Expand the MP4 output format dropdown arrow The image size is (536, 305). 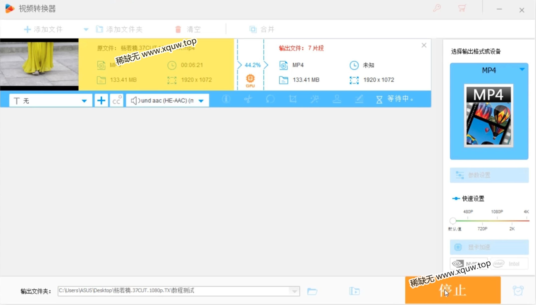click(x=522, y=69)
